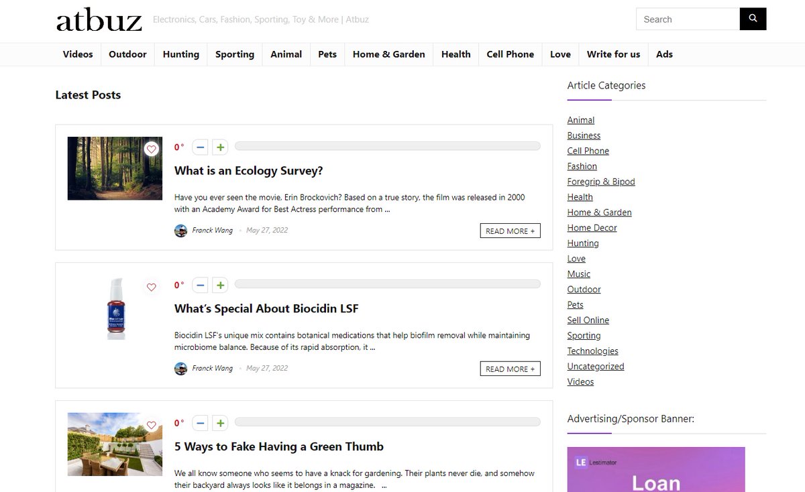The height and width of the screenshot is (492, 805).
Task: Click the Green Thumb post rating bar
Action: 387,422
